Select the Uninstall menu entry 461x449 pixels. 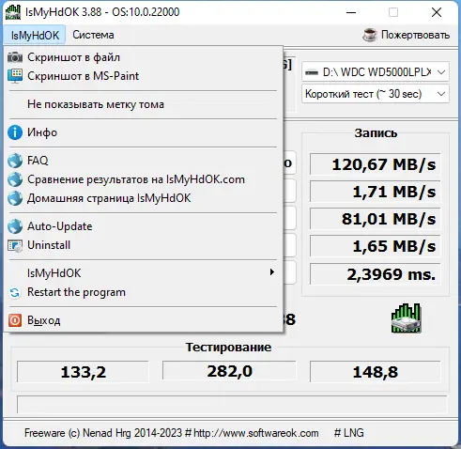click(x=144, y=245)
